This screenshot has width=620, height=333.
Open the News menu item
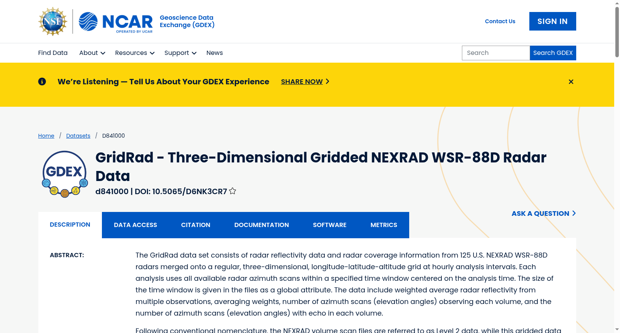(215, 53)
